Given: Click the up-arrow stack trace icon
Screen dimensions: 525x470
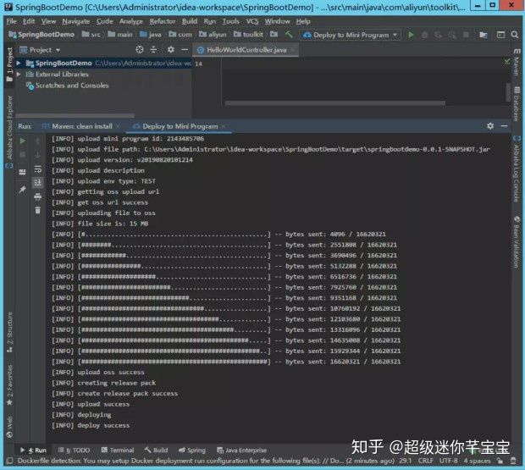Looking at the screenshot, I should click(x=38, y=141).
